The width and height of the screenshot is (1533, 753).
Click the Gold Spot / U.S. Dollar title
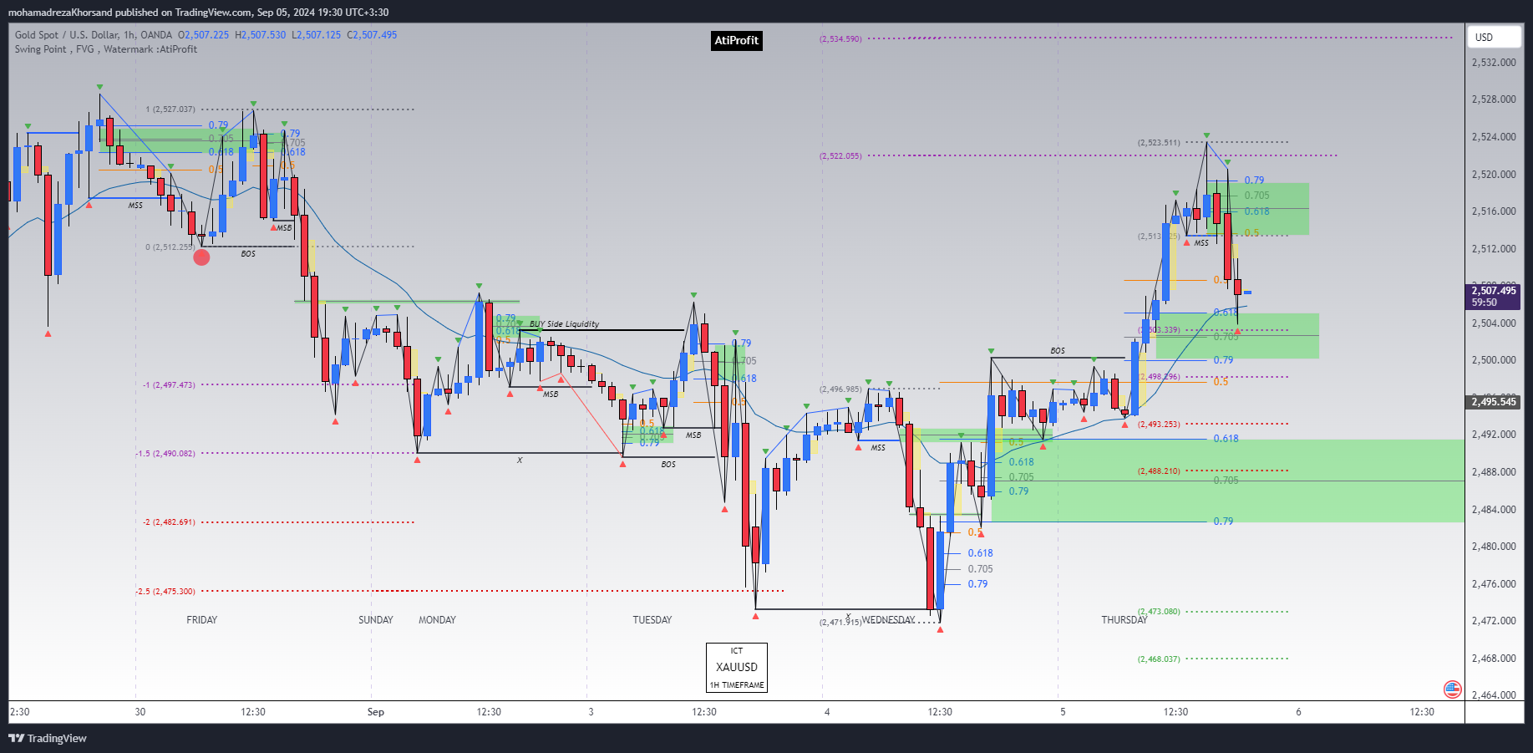click(x=94, y=35)
